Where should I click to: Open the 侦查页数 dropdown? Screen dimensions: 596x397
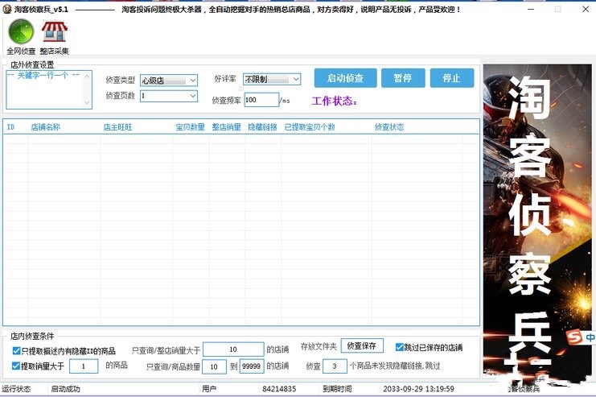(x=169, y=96)
